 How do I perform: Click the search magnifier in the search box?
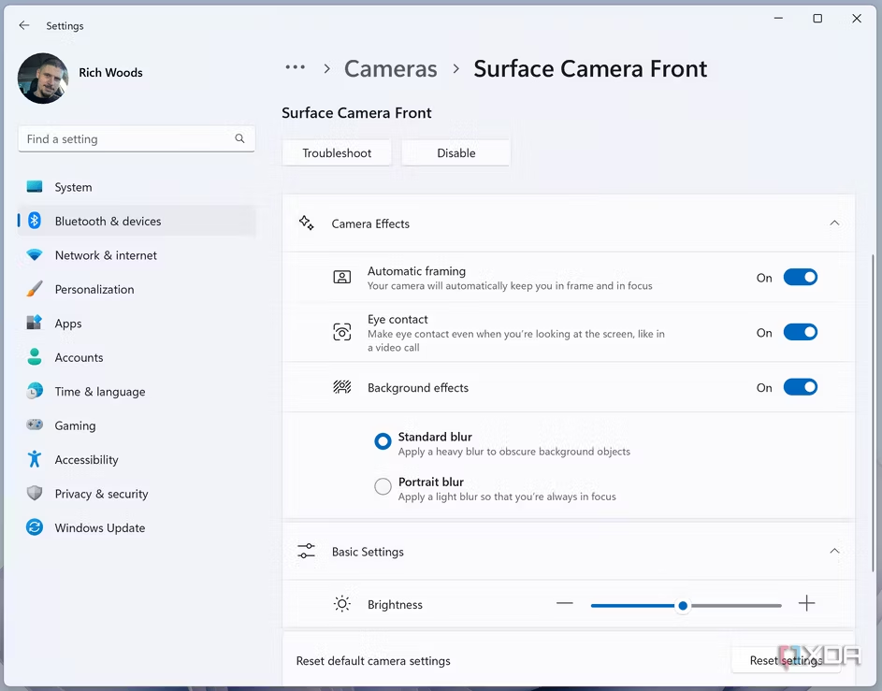[x=239, y=138]
